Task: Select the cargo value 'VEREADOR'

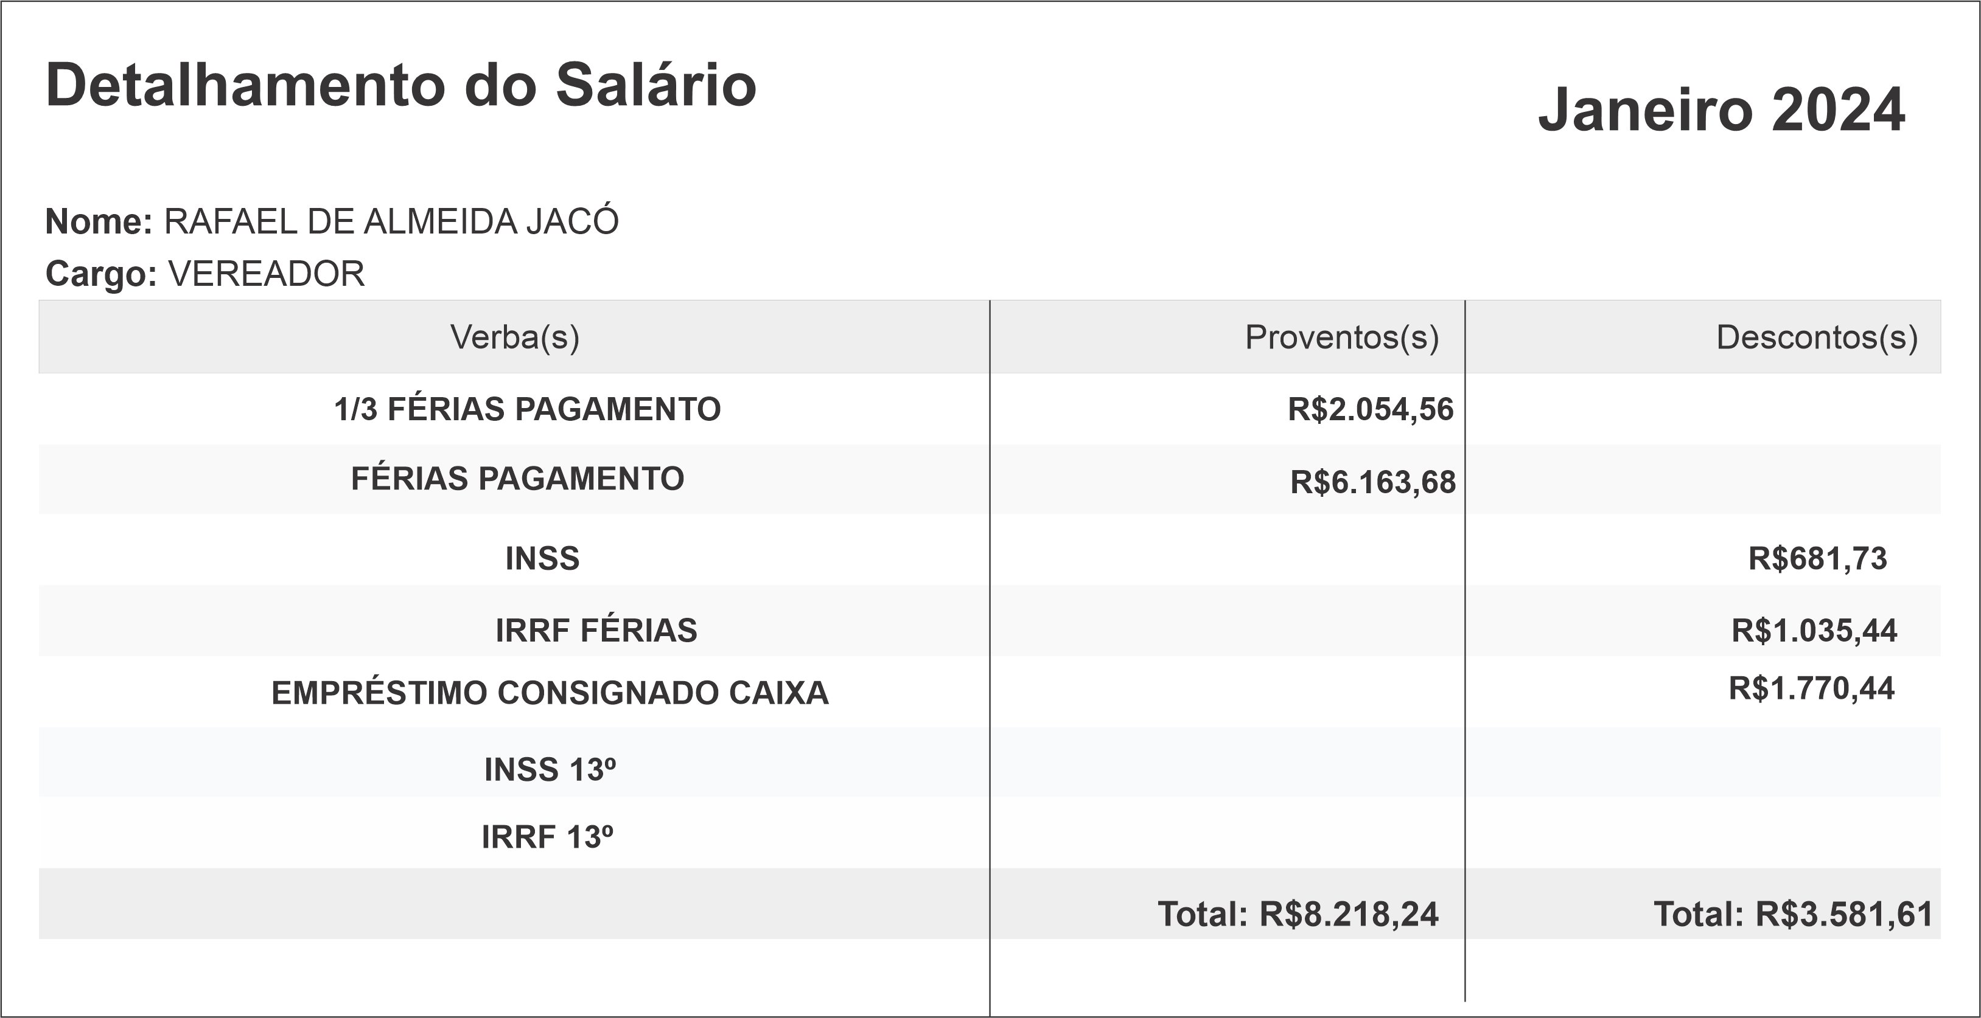Action: 266,274
